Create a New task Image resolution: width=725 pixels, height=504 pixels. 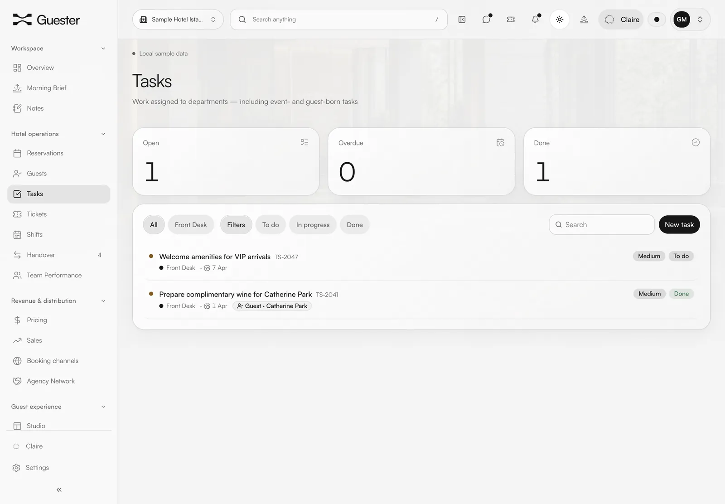click(x=679, y=225)
